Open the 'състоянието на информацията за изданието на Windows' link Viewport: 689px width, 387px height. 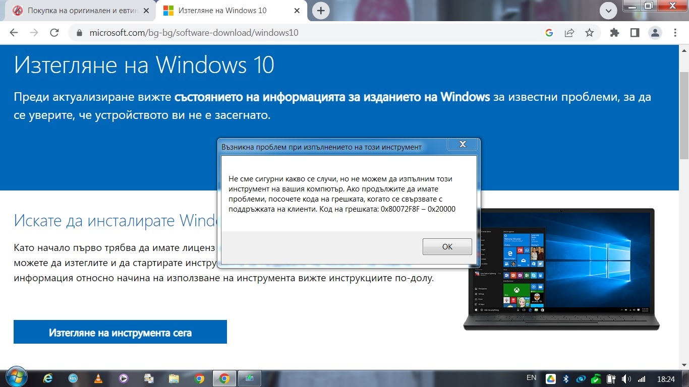(332, 97)
